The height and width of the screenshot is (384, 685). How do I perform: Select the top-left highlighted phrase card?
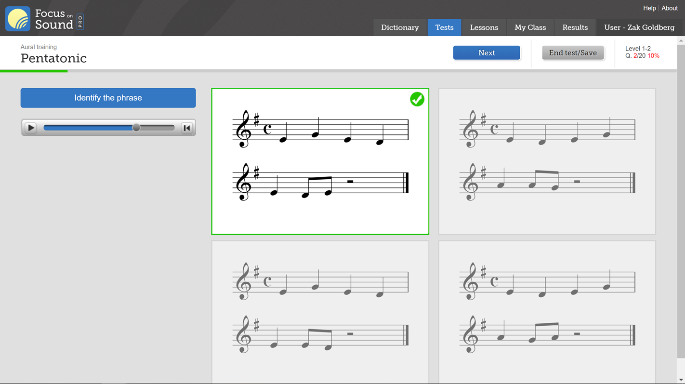point(320,161)
